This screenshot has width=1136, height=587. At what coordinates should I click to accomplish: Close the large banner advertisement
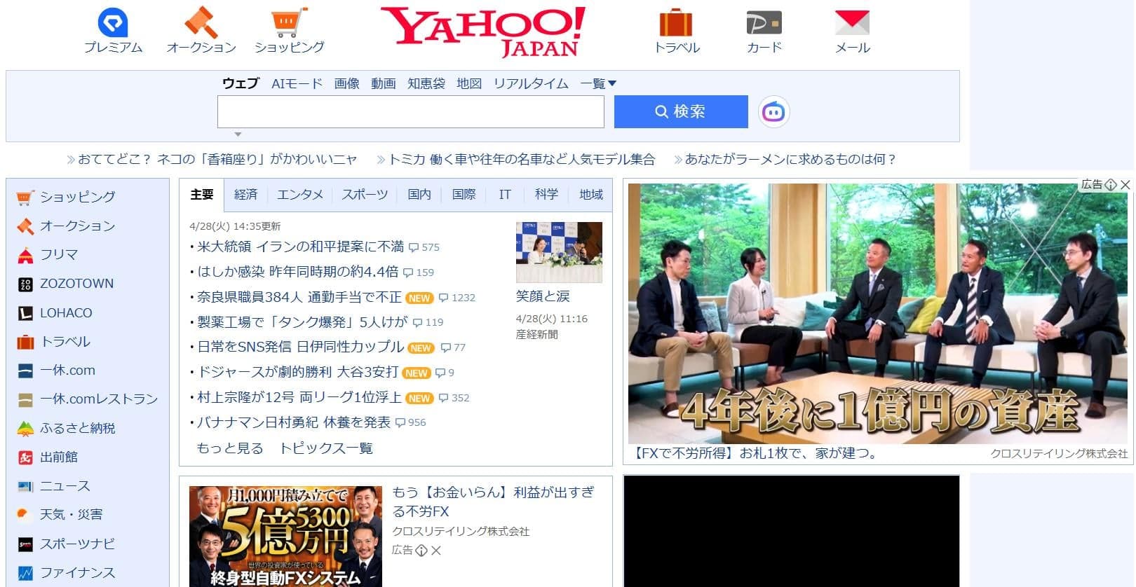(x=1125, y=184)
